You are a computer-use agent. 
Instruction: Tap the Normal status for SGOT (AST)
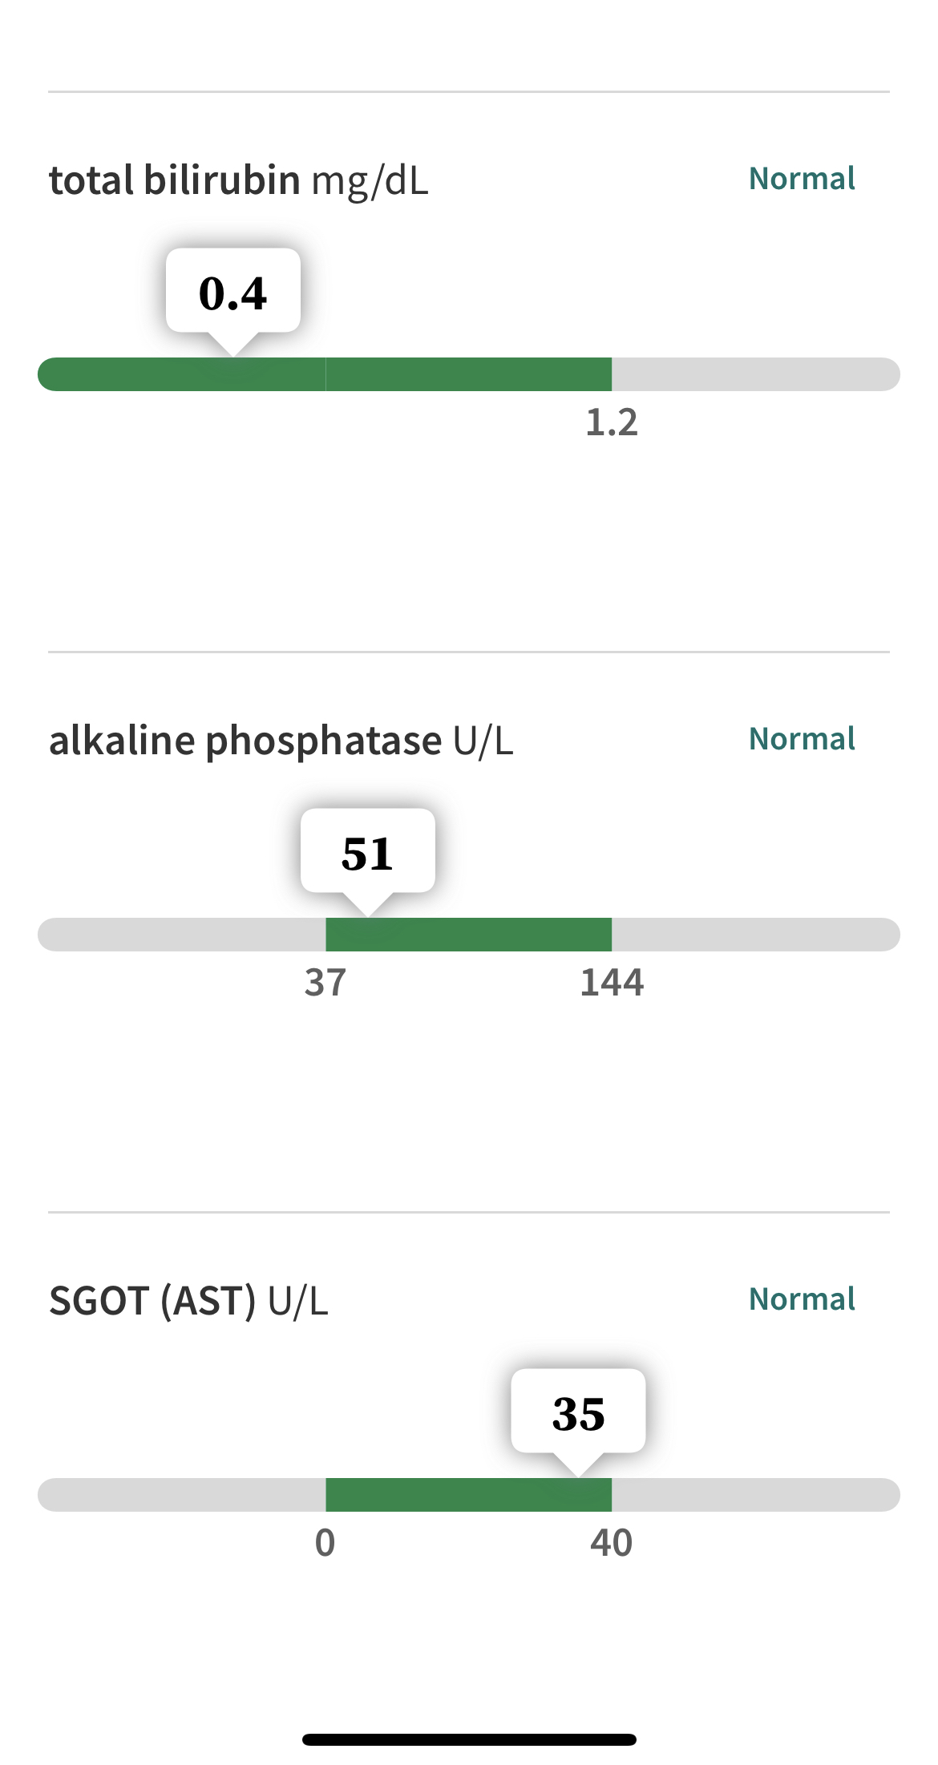[x=802, y=1299]
